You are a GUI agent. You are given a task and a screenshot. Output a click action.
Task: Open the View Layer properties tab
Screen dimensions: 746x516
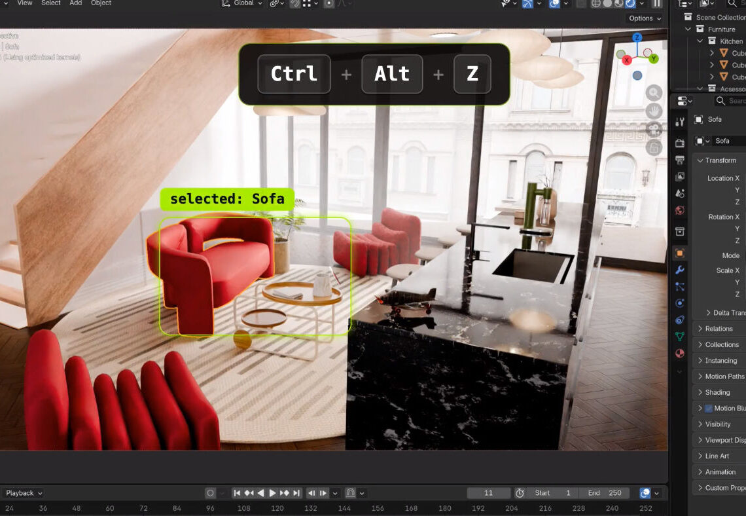click(680, 177)
